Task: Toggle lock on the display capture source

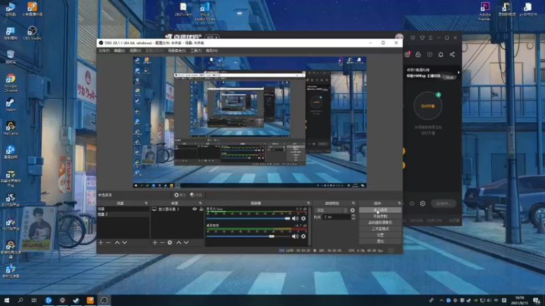Action: pos(201,209)
